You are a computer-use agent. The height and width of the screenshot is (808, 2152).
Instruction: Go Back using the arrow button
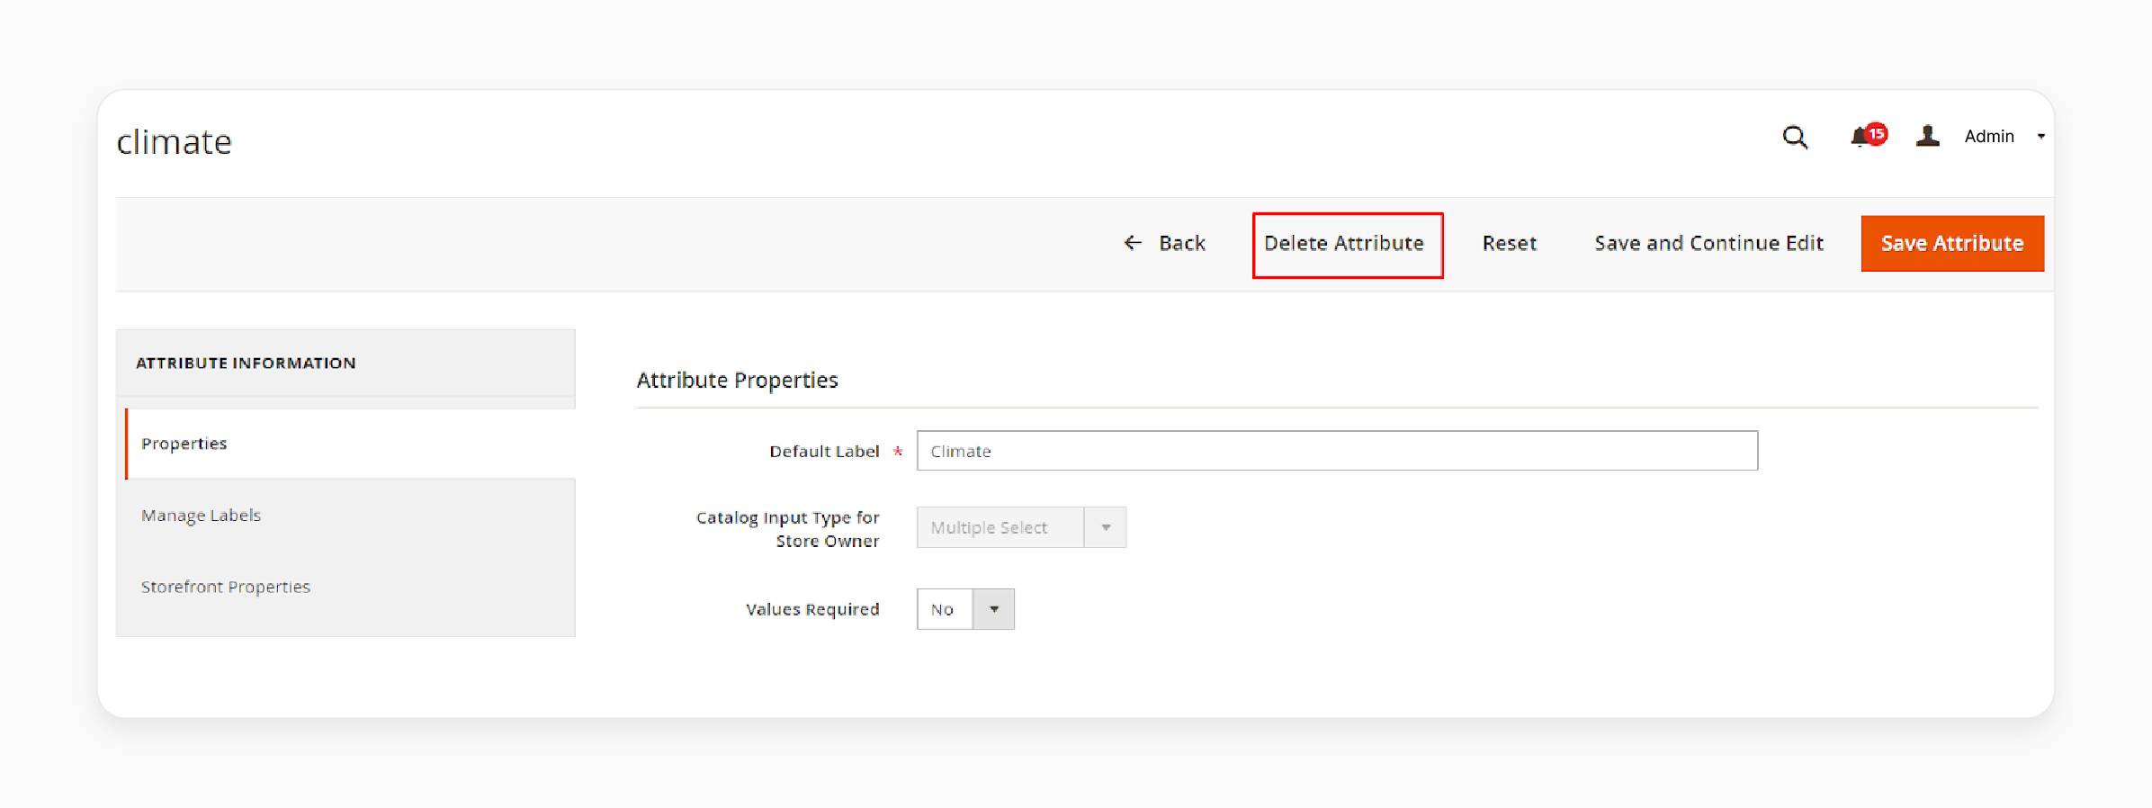click(1164, 243)
